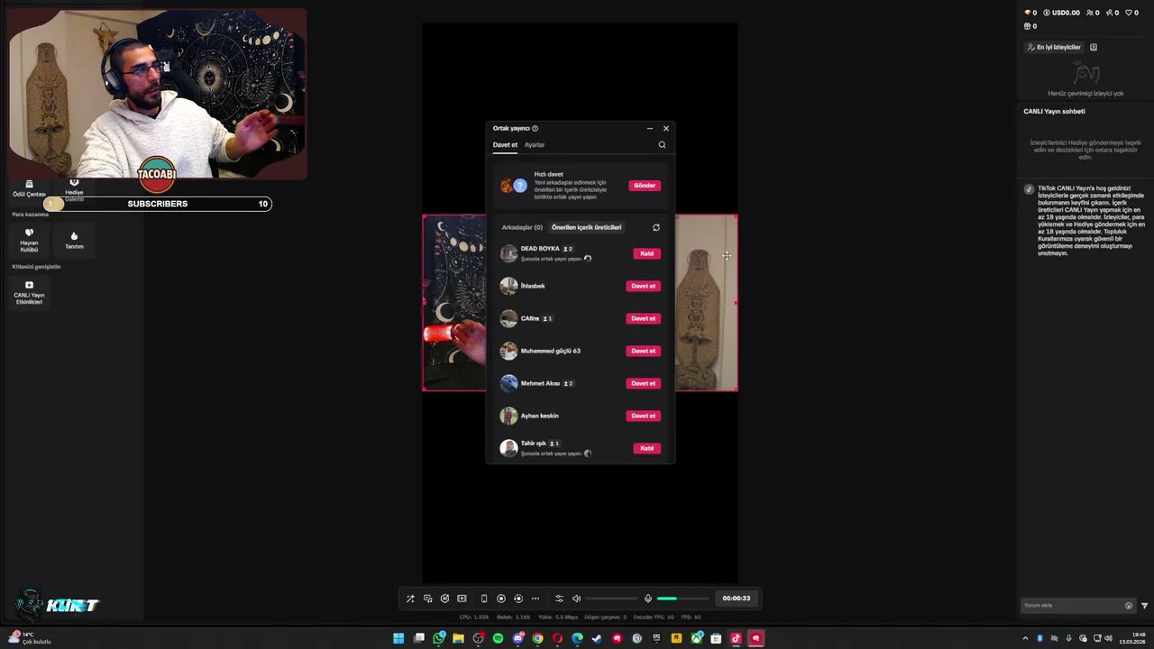Open the Windows Start menu
Screen dimensions: 1154x649
(x=398, y=638)
